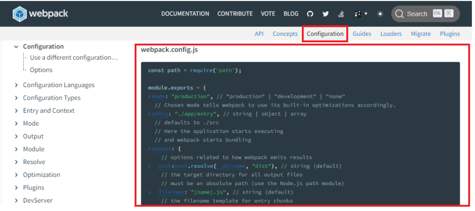Click the 'mode' key in code
The height and width of the screenshot is (211, 475).
pyautogui.click(x=158, y=97)
